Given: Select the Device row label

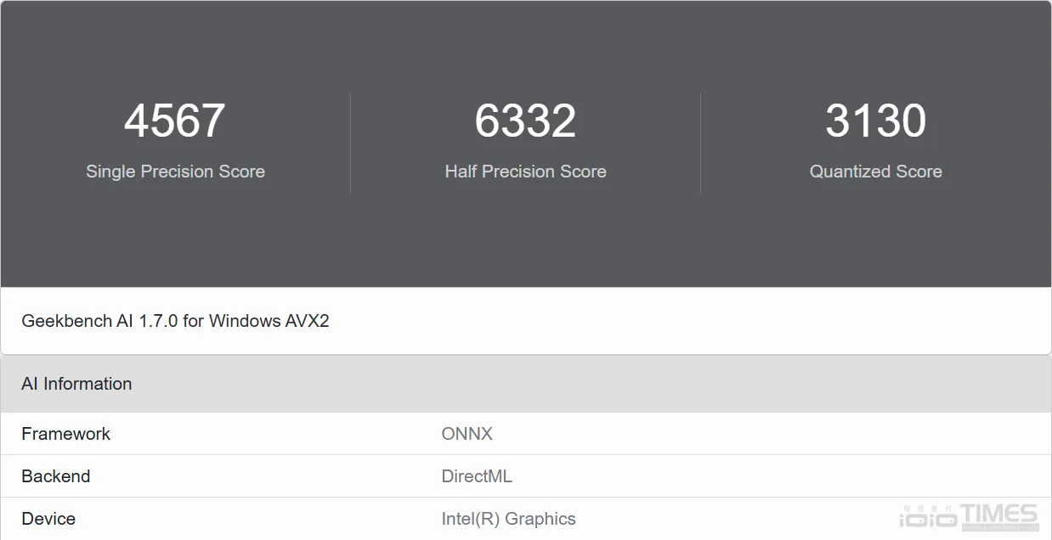Looking at the screenshot, I should click(x=48, y=519).
